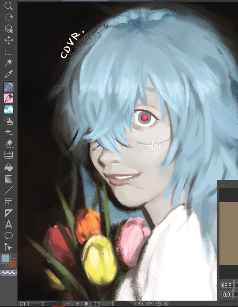Select the mesh Liquify blend tool
Image resolution: width=238 pixels, height=307 pixels.
coord(9,155)
